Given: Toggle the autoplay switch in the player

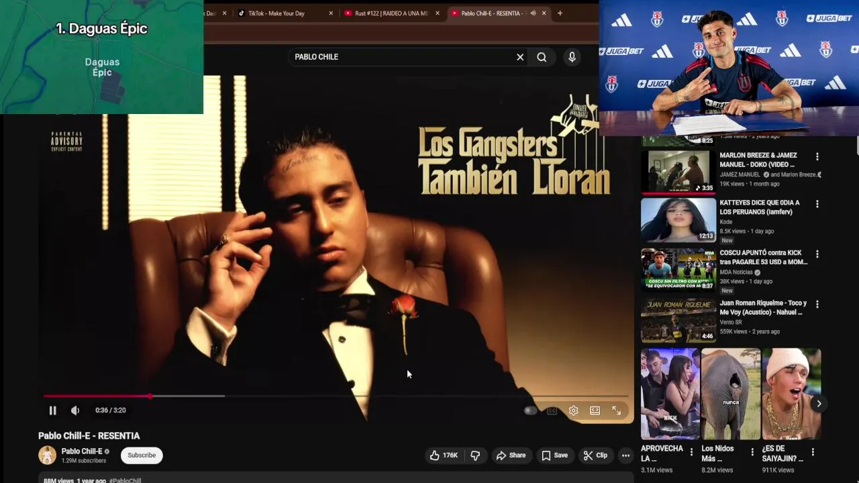Looking at the screenshot, I should tap(530, 411).
